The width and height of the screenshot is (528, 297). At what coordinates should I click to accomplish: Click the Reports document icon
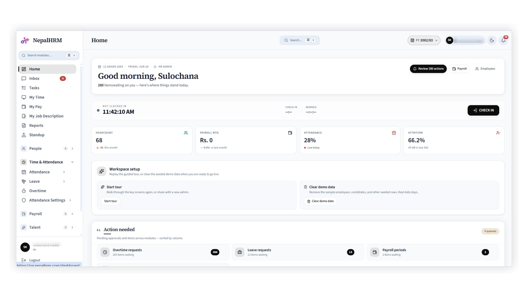(24, 125)
